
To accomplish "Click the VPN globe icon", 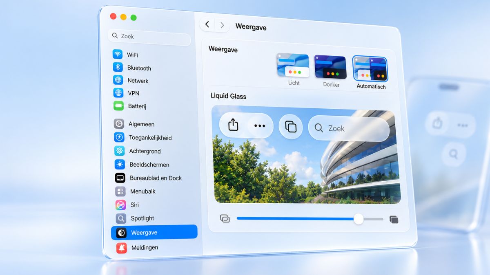I will point(118,93).
